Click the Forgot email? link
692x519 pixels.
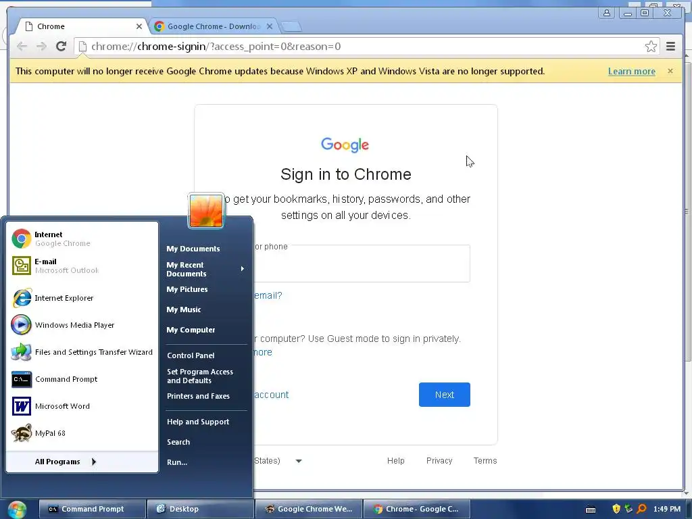click(x=268, y=295)
